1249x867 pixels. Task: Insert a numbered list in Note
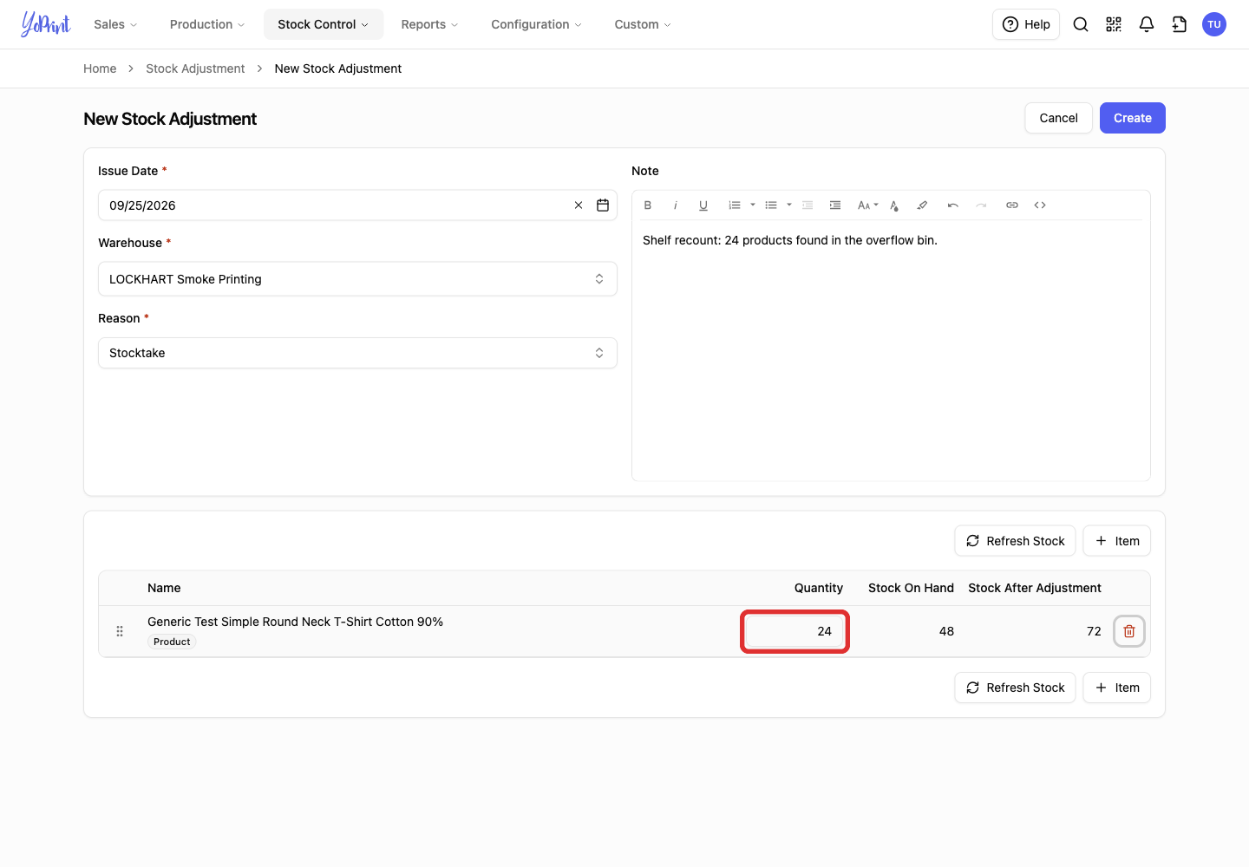click(735, 205)
